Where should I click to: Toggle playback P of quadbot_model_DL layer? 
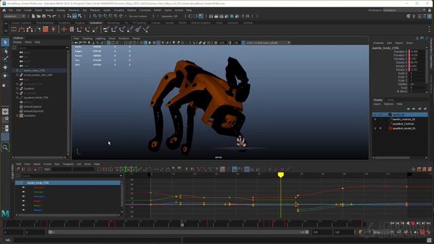(380, 128)
